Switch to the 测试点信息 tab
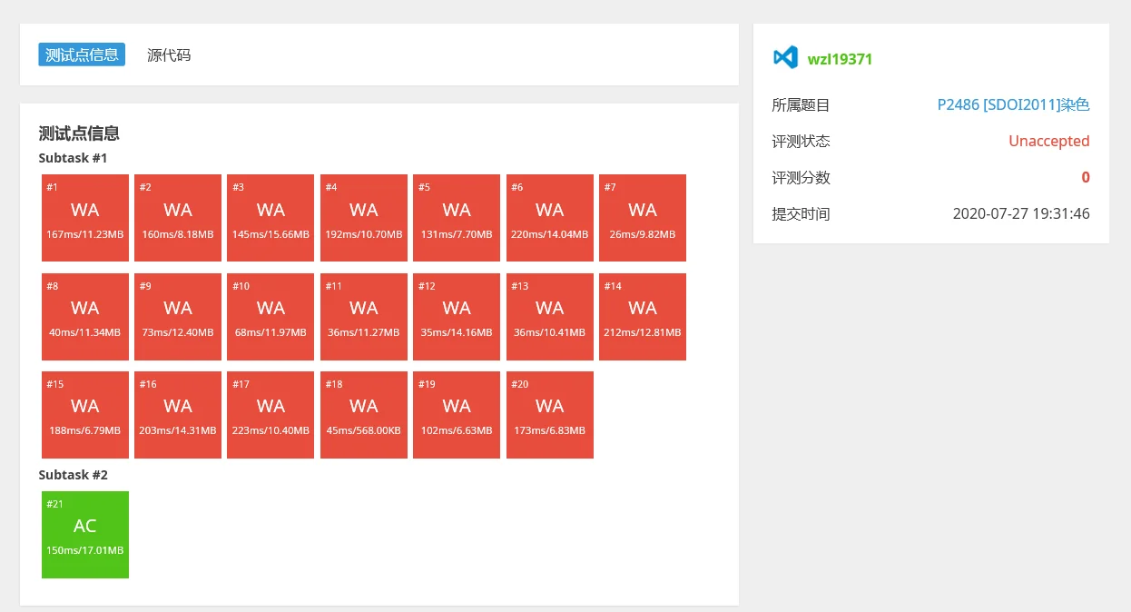The width and height of the screenshot is (1131, 612). [82, 54]
